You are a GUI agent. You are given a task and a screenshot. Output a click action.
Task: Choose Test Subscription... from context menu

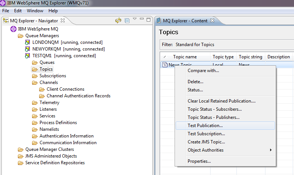coord(225,134)
